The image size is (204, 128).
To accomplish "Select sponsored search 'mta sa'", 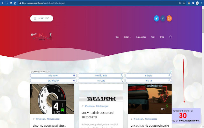I will pos(149,81).
